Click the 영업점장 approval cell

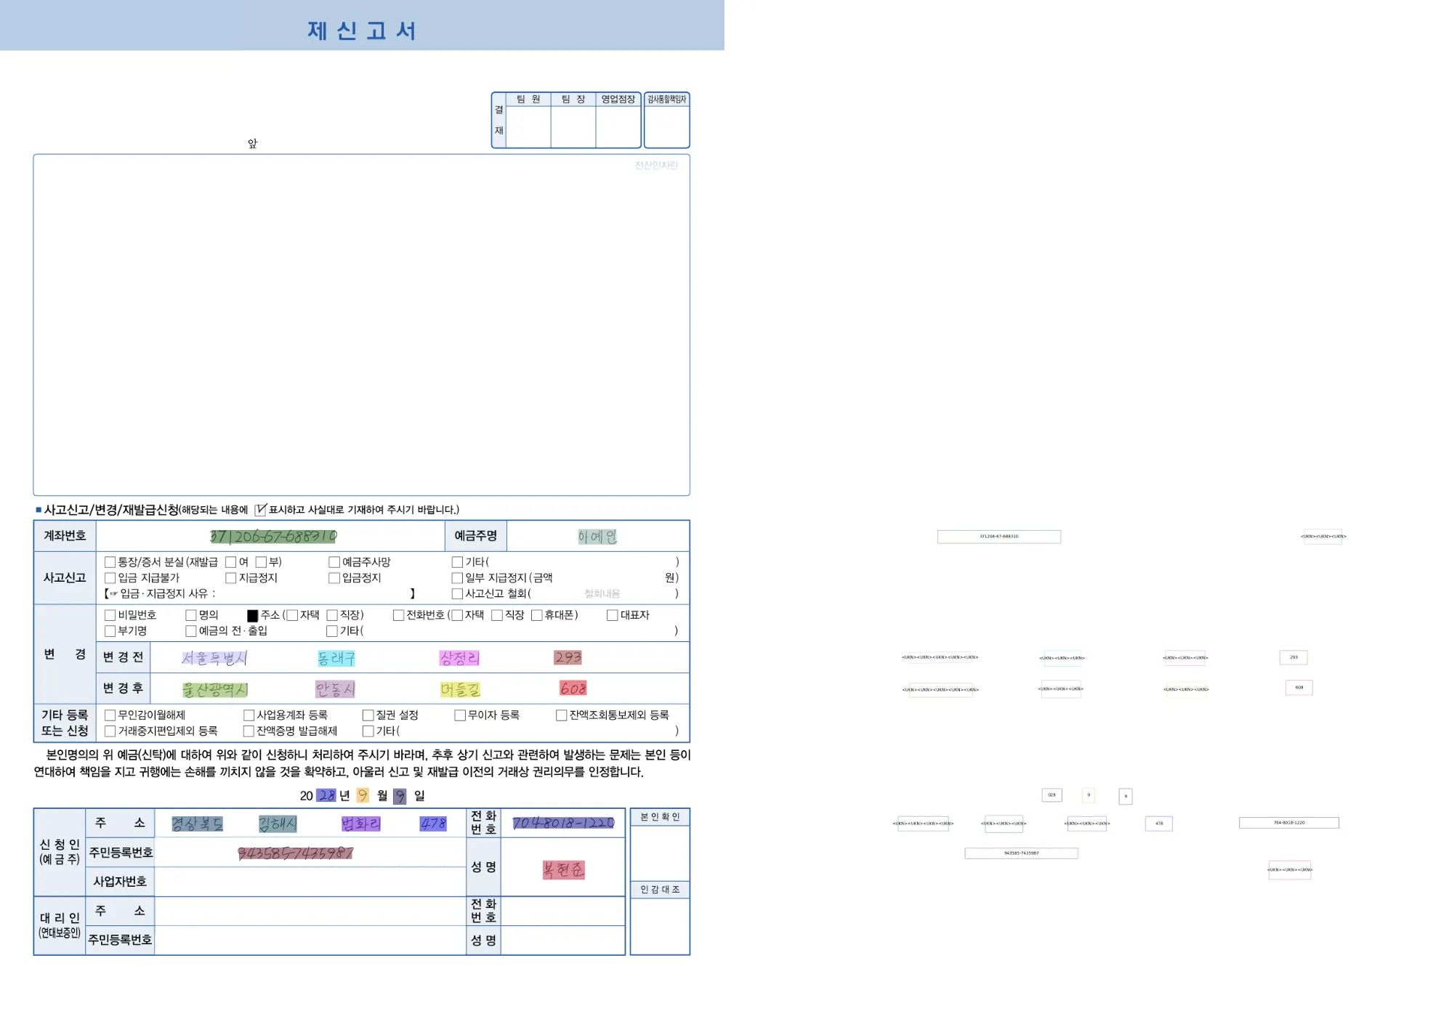tap(618, 126)
